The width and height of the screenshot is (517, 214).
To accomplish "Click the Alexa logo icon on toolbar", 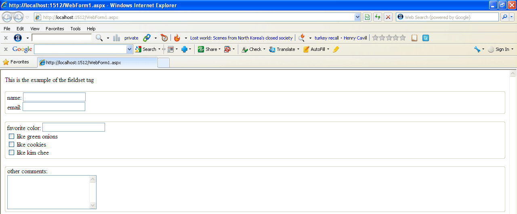I will (18, 38).
